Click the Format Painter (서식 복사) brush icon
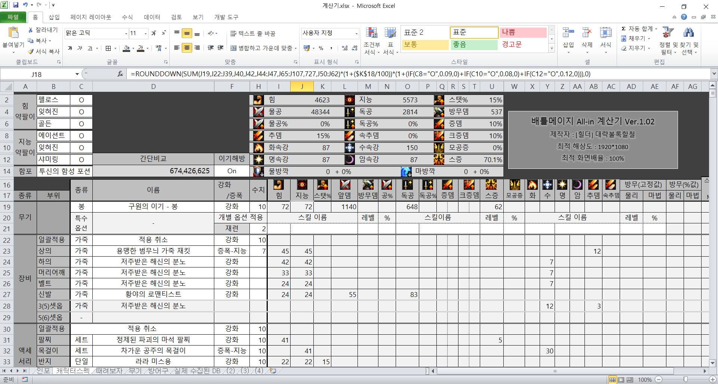This screenshot has width=718, height=384. [31, 52]
